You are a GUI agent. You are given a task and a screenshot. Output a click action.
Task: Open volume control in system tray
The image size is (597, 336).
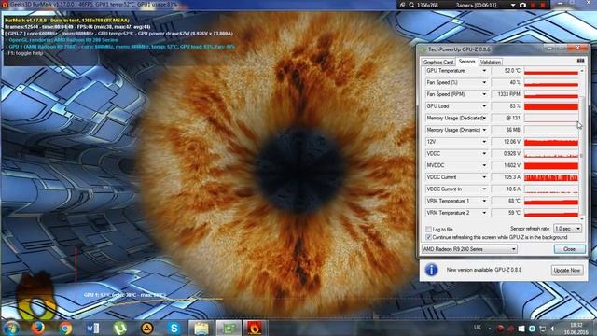pyautogui.click(x=553, y=329)
